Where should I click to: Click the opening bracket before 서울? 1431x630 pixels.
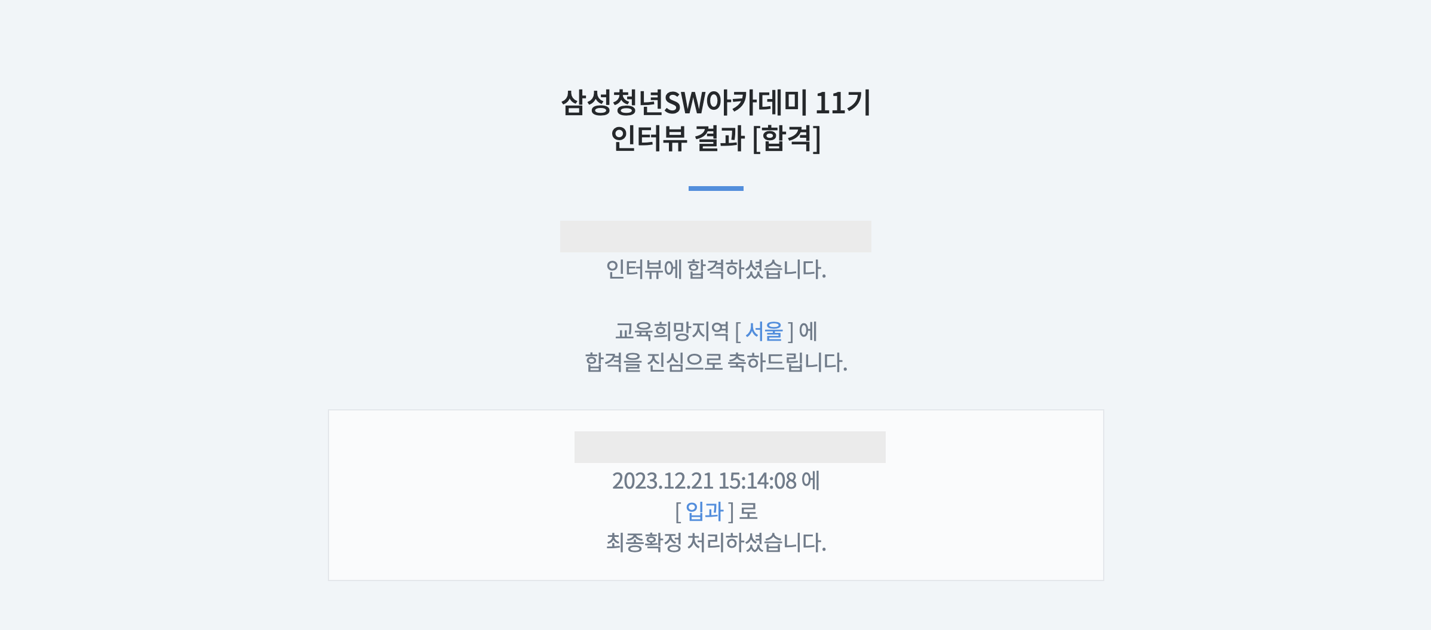[738, 332]
